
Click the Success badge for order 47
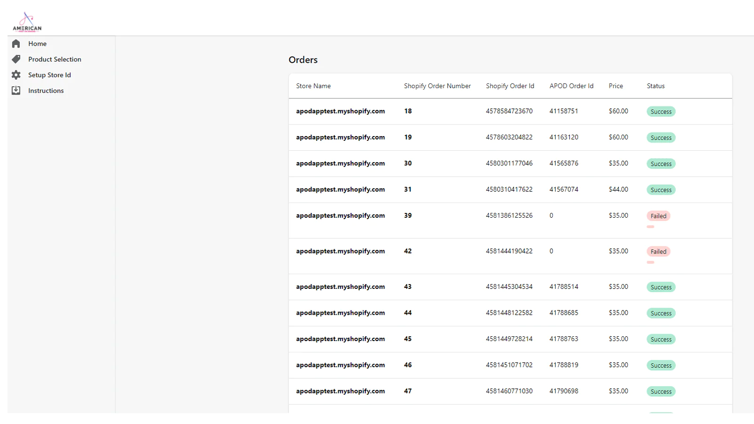661,391
